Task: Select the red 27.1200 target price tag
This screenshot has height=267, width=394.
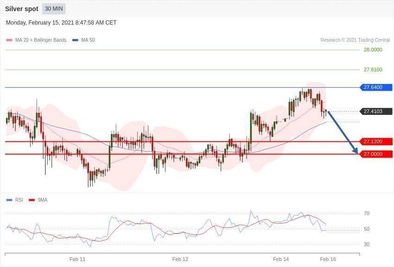Action: point(376,141)
